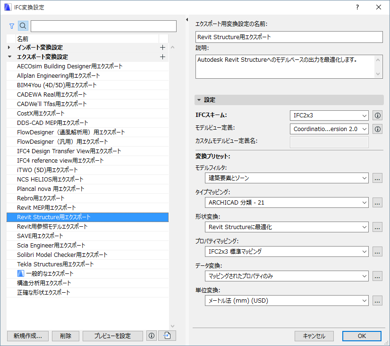Open データ変換 options ellipsis button
390x346 pixels.
tap(377, 276)
